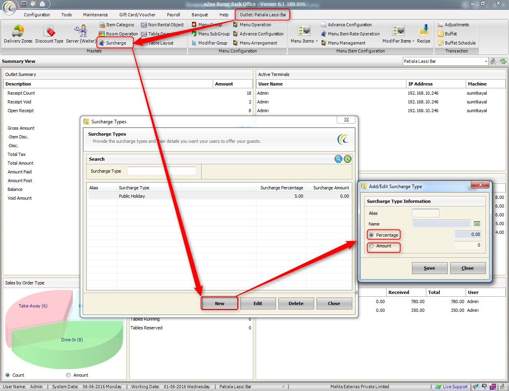Open the Maintenance menu

95,15
